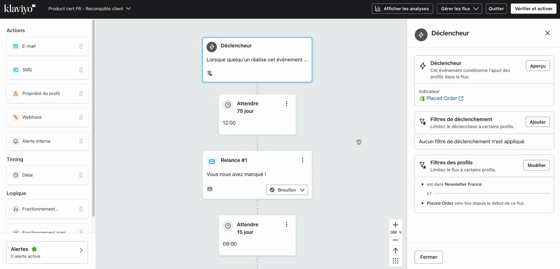Image resolution: width=560 pixels, height=269 pixels.
Task: Grab the Alerte interne drag handle
Action: pos(81,141)
